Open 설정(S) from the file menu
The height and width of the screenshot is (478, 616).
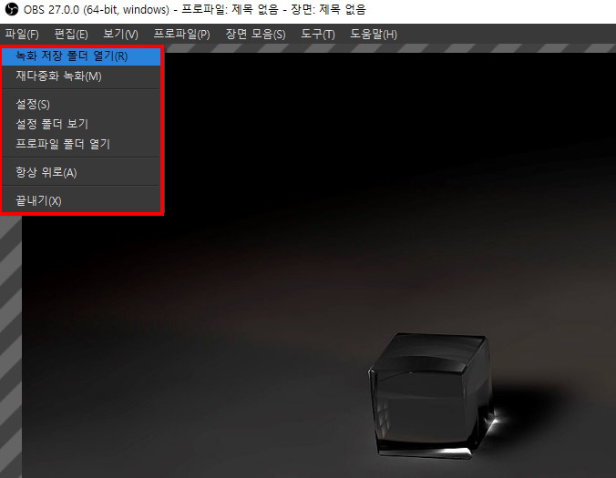(x=81, y=105)
